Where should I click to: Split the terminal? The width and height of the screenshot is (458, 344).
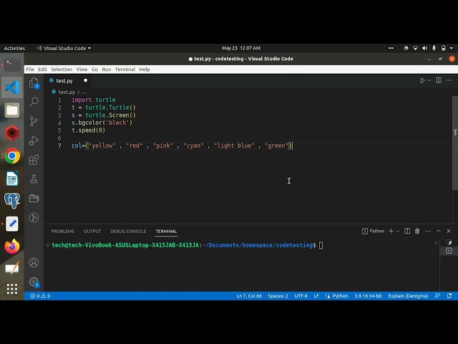[x=407, y=231]
